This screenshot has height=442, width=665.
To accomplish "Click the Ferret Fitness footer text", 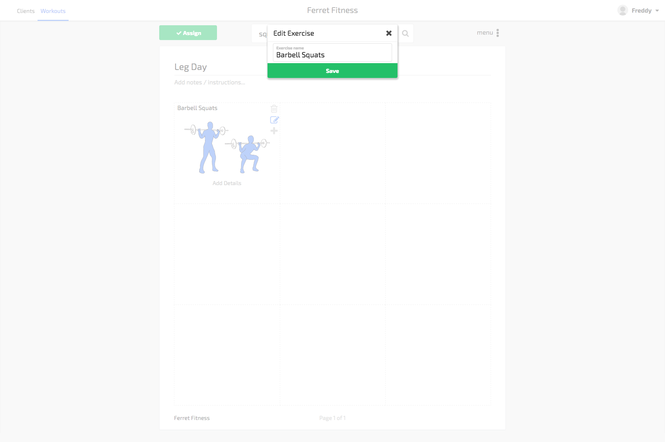I will click(192, 418).
